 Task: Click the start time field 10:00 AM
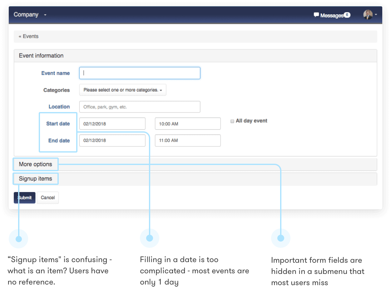(188, 124)
